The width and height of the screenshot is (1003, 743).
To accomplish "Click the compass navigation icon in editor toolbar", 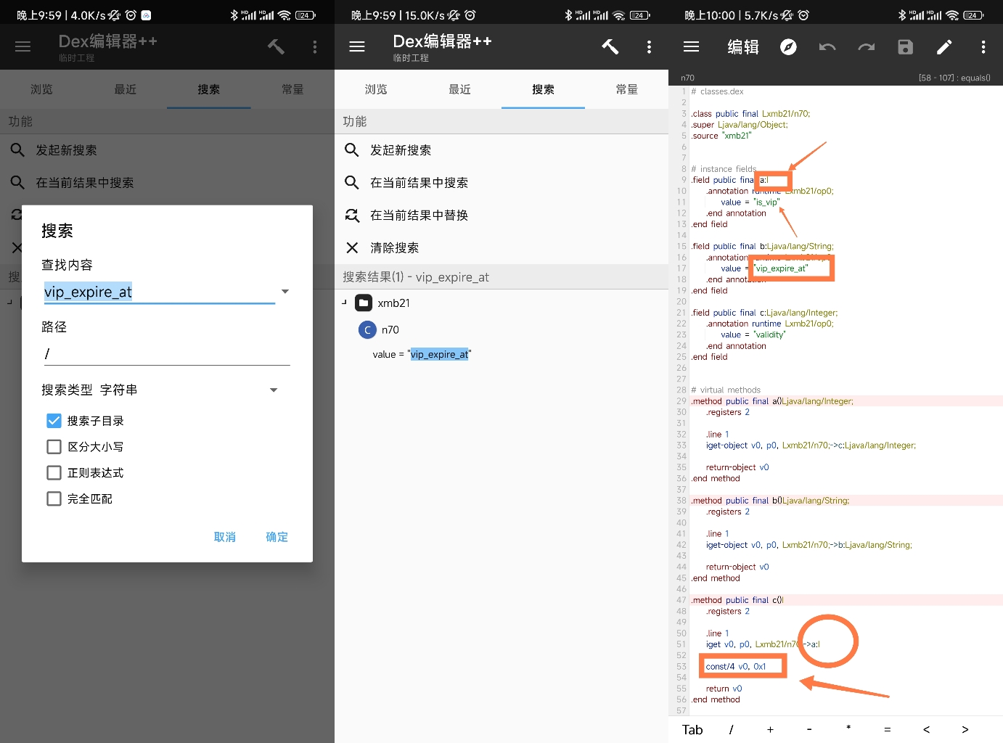I will tap(788, 47).
